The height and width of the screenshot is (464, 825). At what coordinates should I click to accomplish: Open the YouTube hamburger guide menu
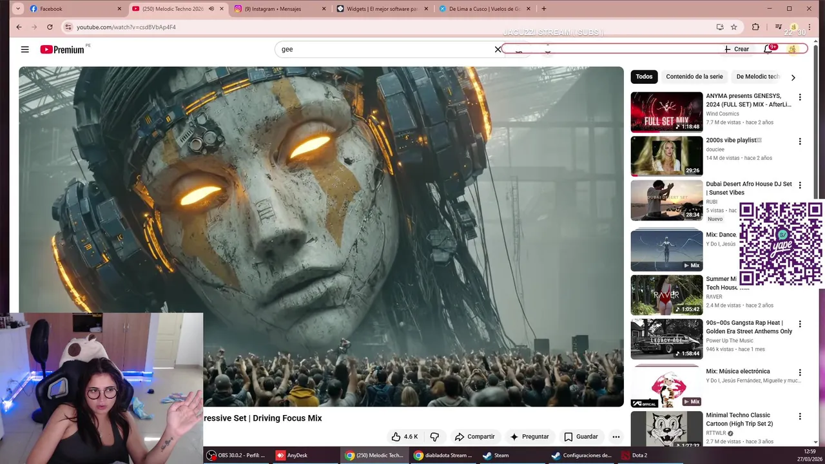tap(24, 49)
